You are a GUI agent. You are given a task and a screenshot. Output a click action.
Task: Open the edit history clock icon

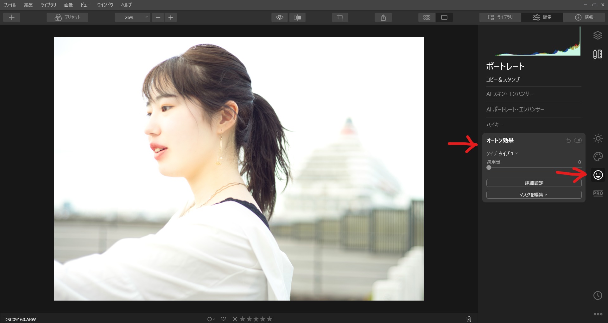coord(598,296)
